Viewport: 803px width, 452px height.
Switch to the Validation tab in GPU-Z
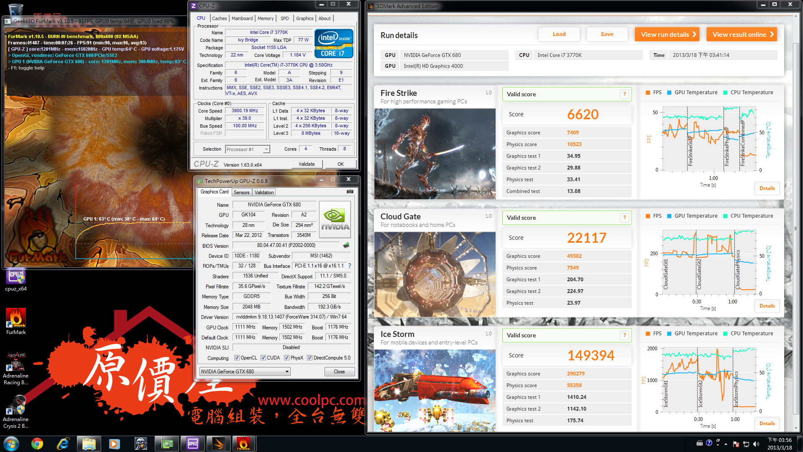click(264, 193)
